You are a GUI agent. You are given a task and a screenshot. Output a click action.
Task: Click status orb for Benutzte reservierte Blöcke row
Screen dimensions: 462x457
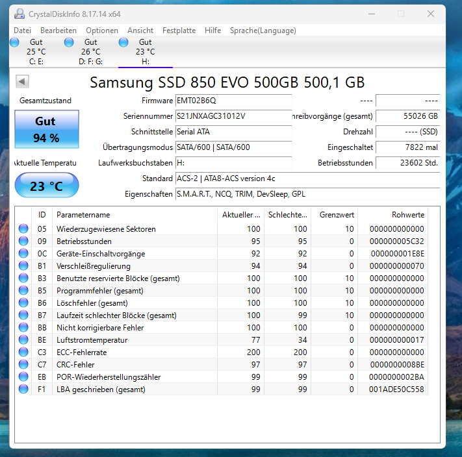23,278
